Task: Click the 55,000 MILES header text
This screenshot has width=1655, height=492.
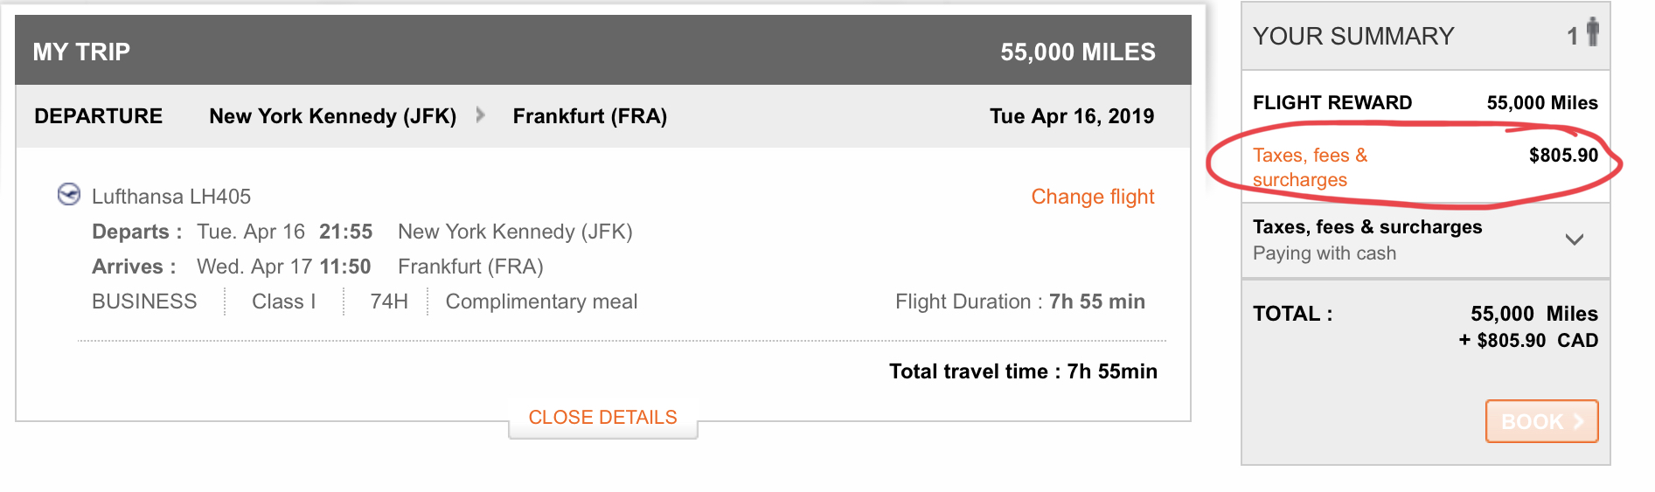Action: tap(1078, 52)
